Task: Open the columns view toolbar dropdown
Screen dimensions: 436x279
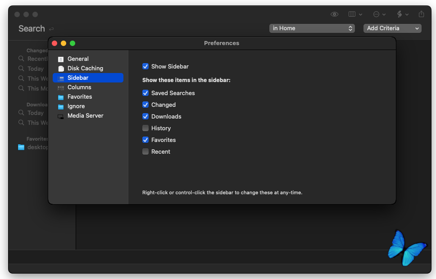Action: (x=355, y=14)
